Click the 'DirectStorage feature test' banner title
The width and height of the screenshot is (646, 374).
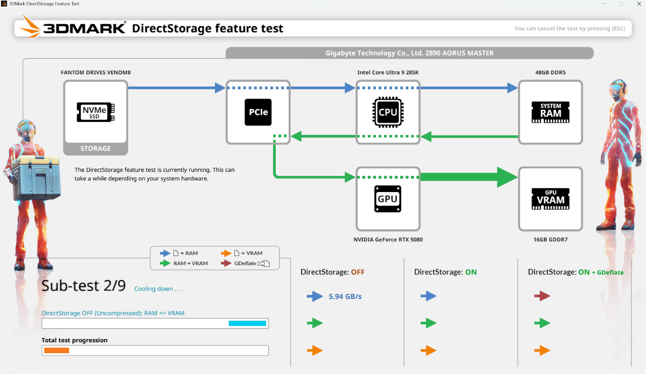208,29
